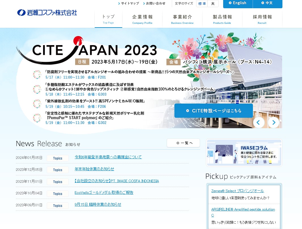The width and height of the screenshot is (302, 229).
Task: Show previous banner slide arrow
Action: (x=259, y=122)
